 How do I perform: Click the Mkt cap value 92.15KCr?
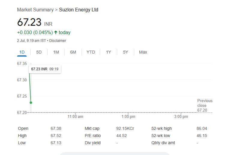coord(125,128)
